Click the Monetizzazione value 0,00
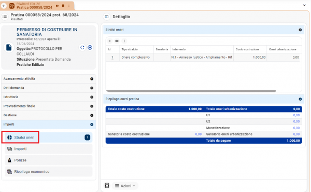Screen dimensions: 311x192 (x=296, y=128)
